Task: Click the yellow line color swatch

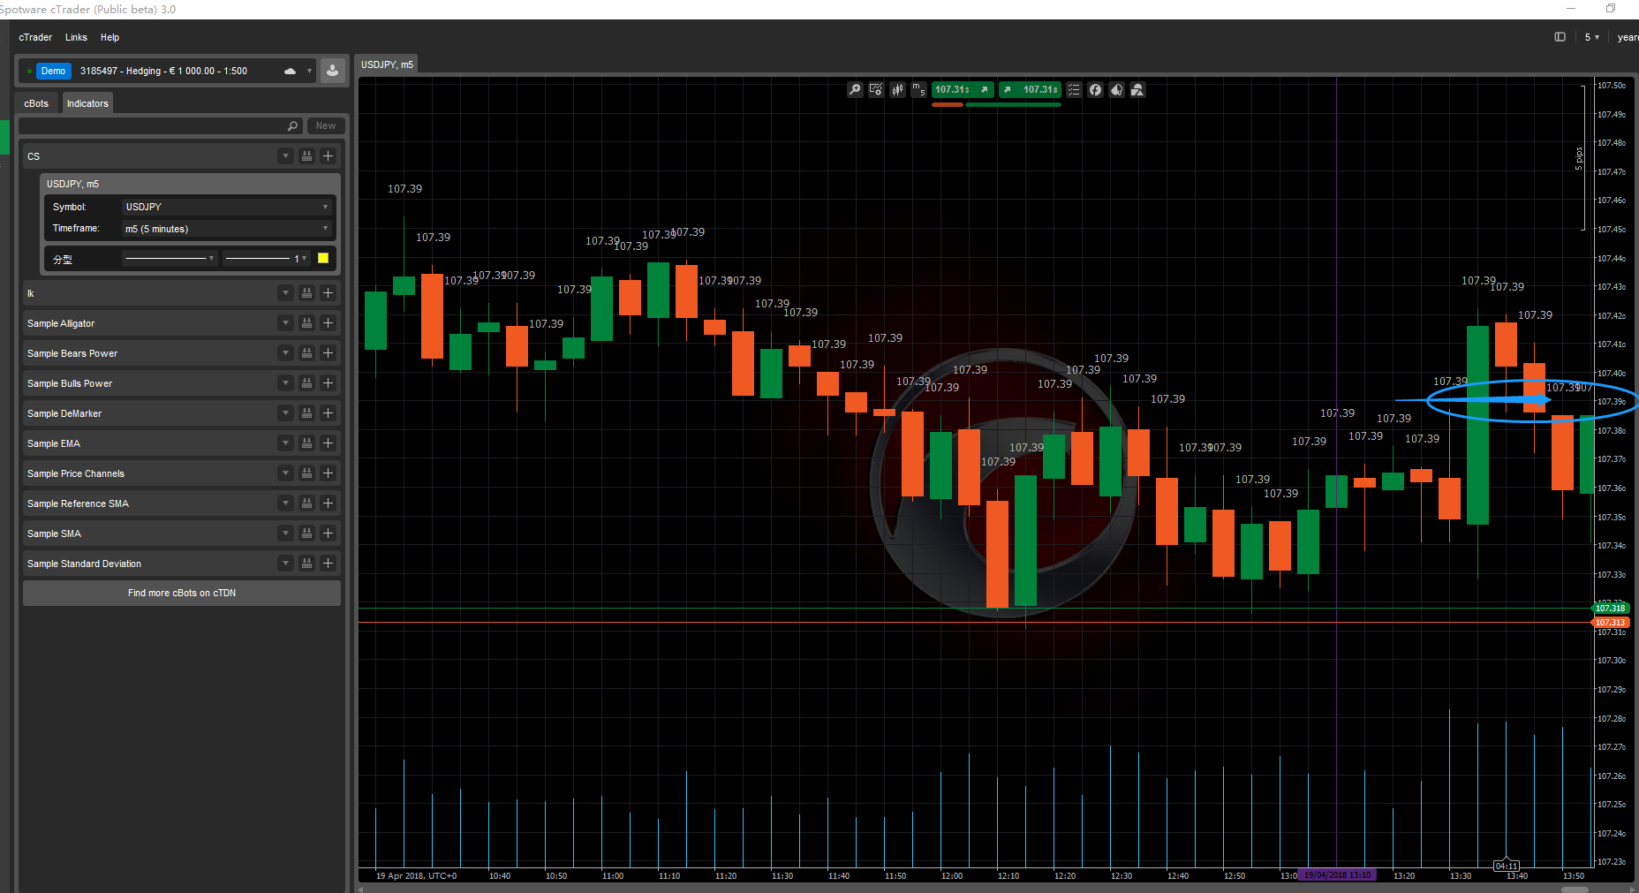Action: [323, 258]
